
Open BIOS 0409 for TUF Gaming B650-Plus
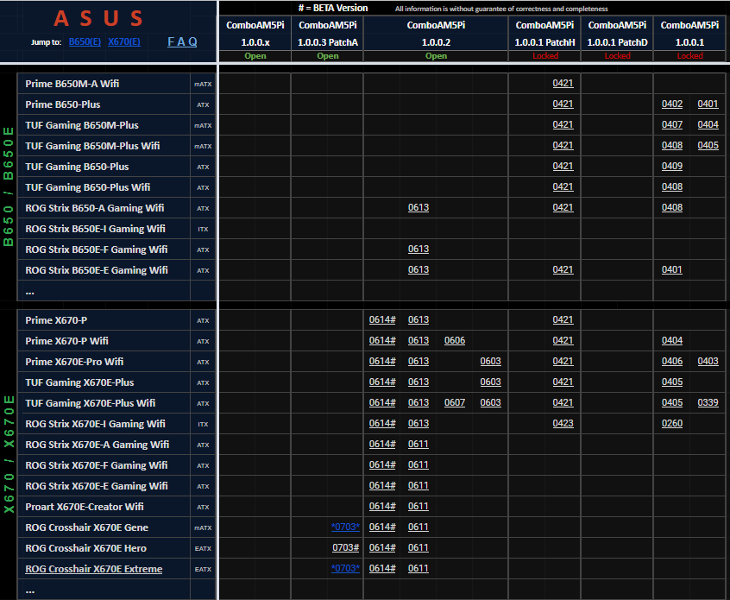[672, 167]
